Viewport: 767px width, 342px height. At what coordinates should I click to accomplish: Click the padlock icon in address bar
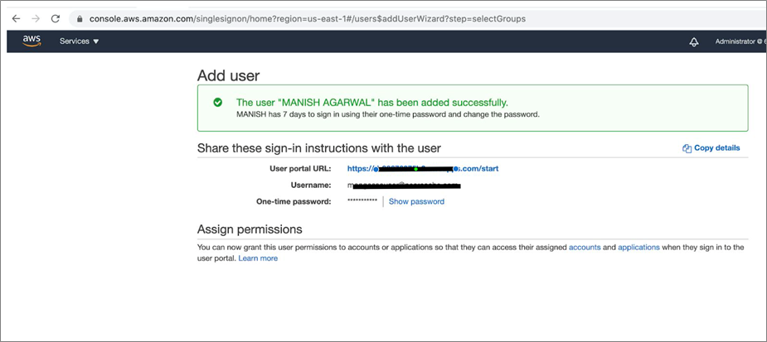(80, 19)
